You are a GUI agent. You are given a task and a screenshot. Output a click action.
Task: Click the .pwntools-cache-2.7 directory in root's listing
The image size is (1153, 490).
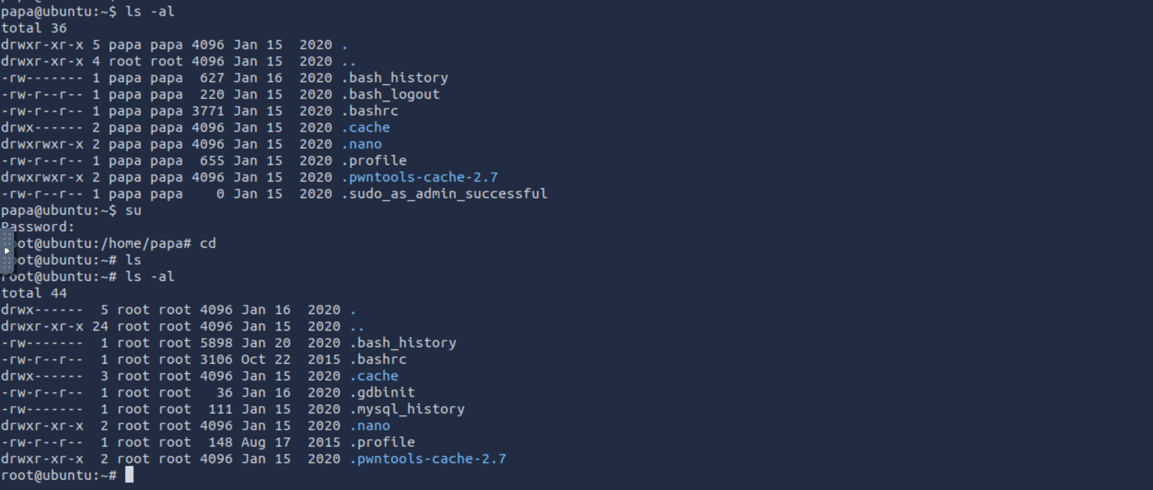[427, 459]
